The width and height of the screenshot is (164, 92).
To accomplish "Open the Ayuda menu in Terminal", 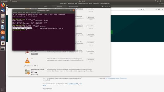I will tap(38, 13).
